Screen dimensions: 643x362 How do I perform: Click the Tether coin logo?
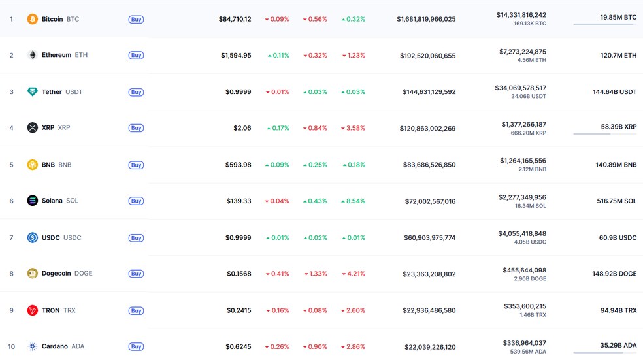point(33,92)
